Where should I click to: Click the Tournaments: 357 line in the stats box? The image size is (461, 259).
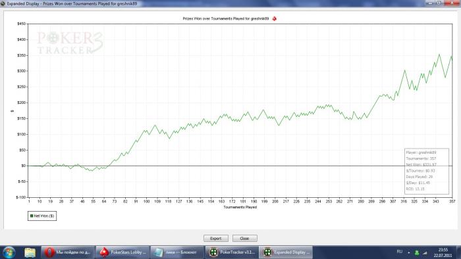pyautogui.click(x=421, y=158)
